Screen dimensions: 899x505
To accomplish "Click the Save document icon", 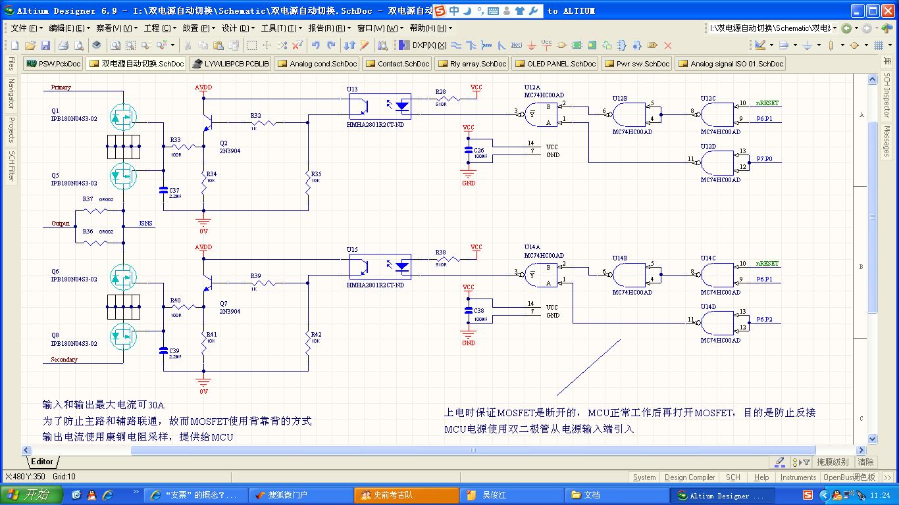I will pyautogui.click(x=45, y=45).
